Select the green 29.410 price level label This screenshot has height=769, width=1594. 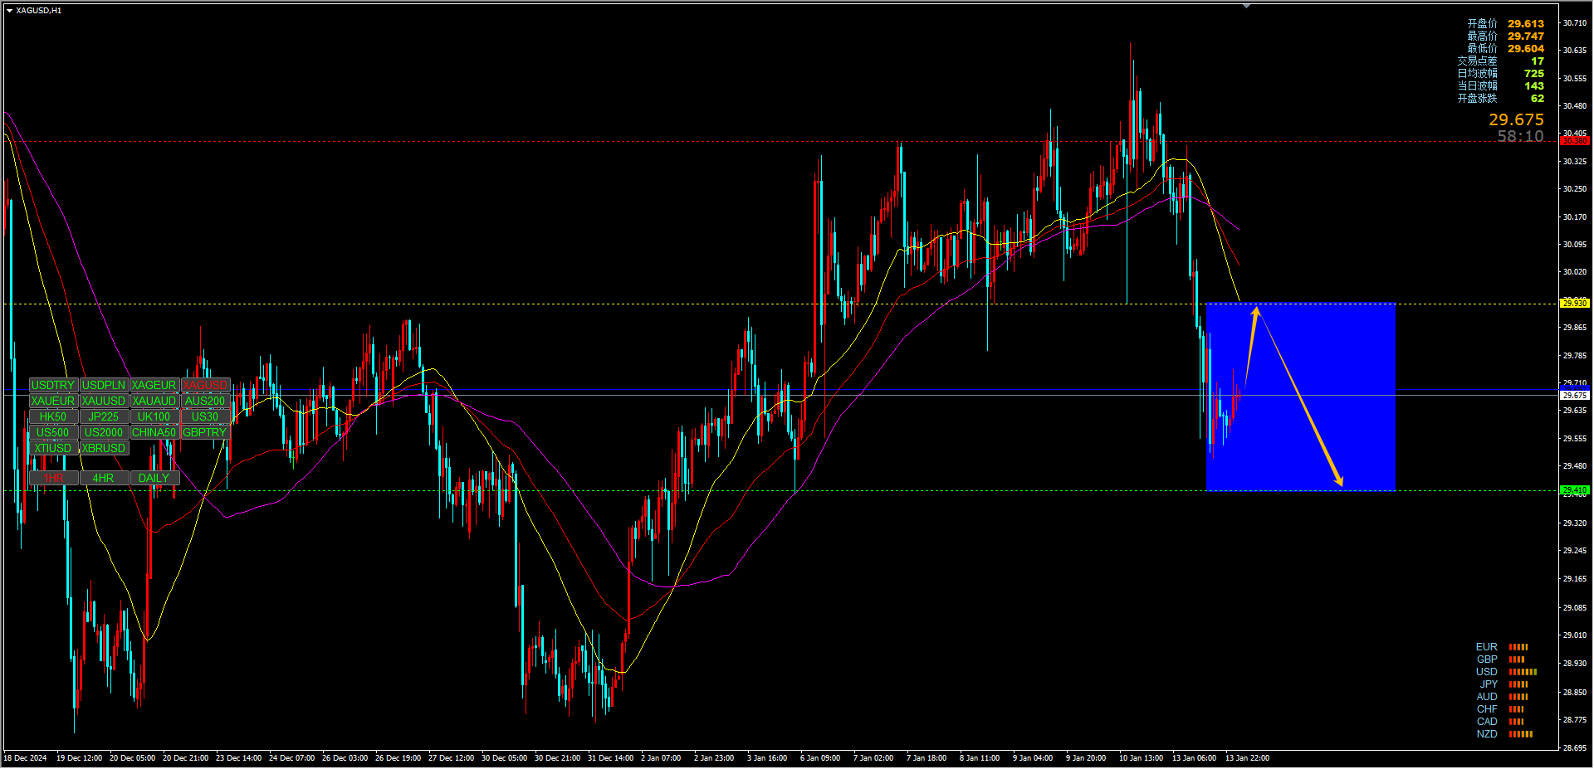1575,490
